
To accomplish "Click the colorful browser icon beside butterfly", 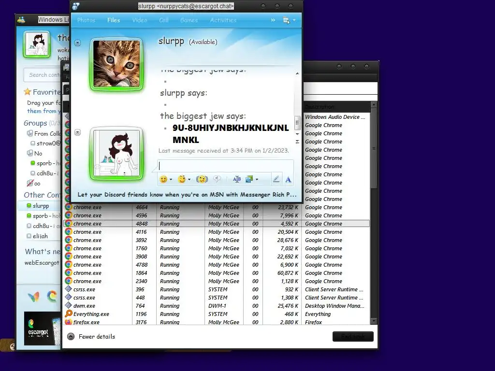I will click(52, 296).
